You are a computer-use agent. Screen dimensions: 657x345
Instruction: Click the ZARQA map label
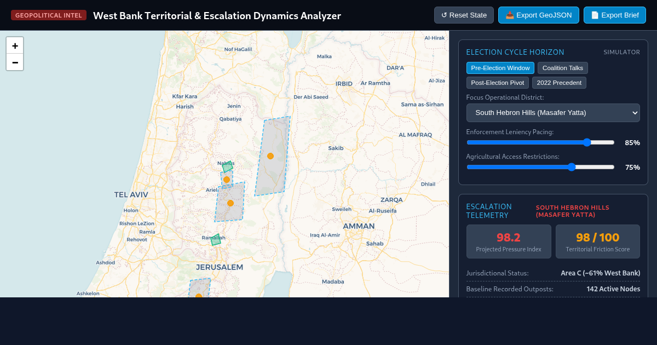tap(391, 200)
